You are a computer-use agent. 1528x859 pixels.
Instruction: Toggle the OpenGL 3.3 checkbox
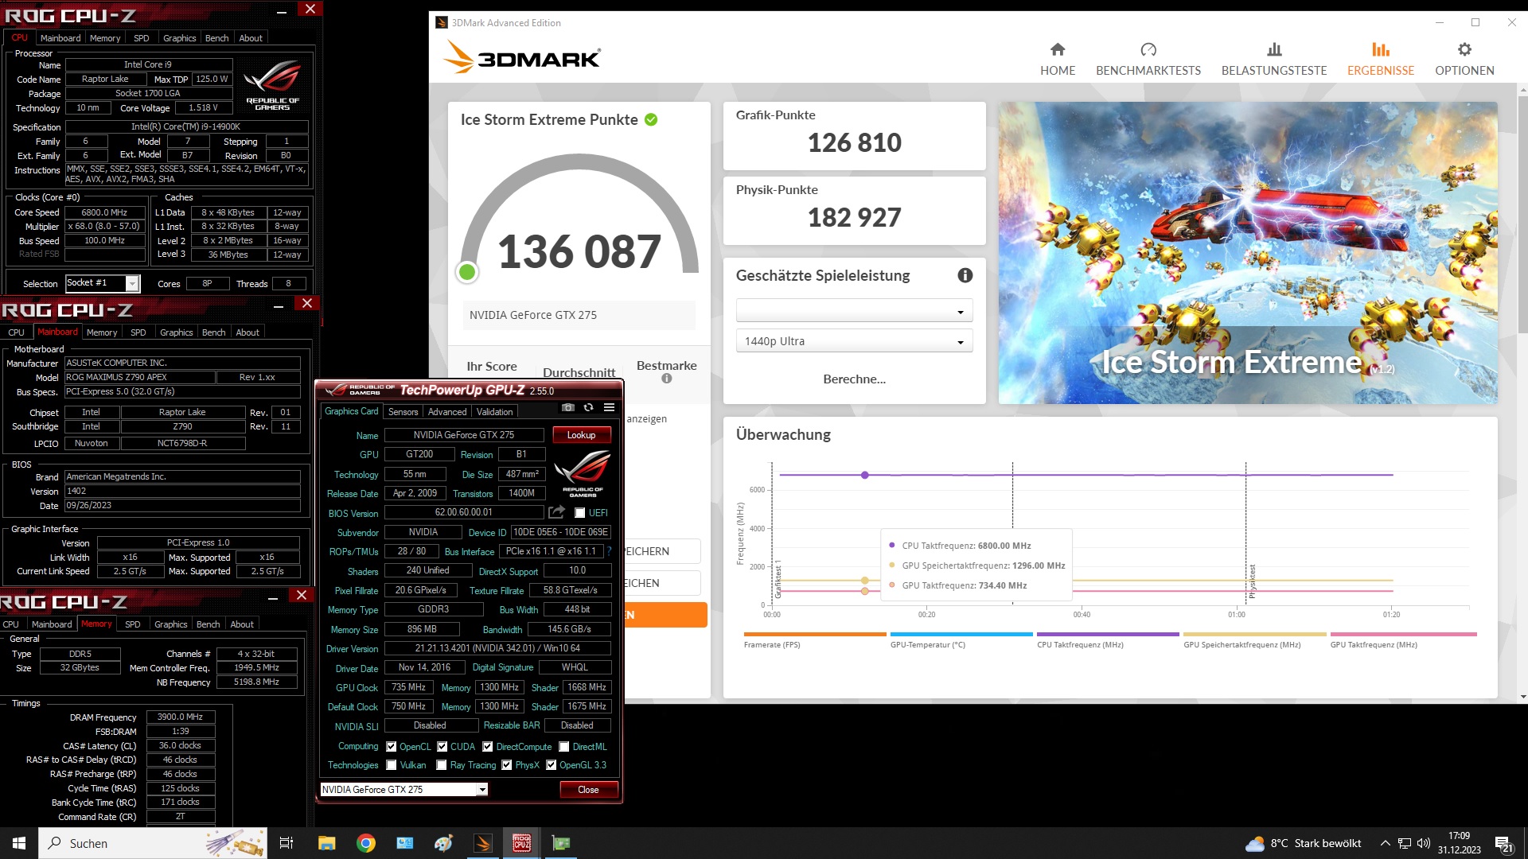pos(551,765)
